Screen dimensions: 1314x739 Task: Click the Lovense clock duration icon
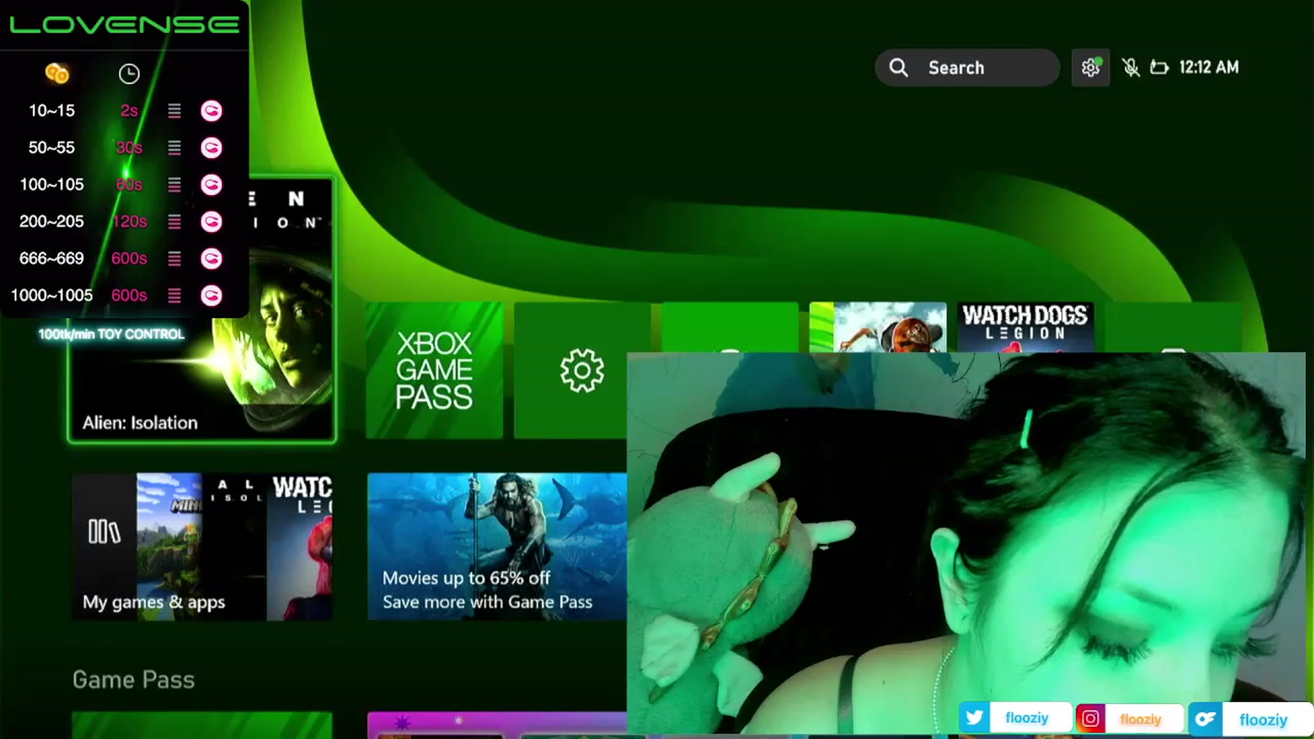point(129,74)
